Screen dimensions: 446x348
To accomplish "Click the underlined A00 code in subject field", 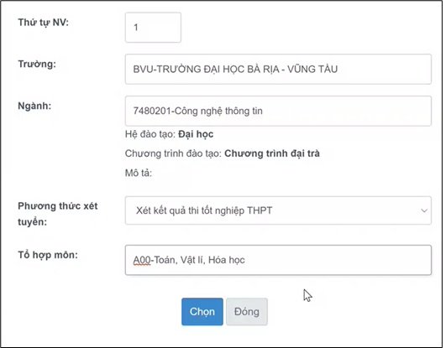I will click(142, 260).
